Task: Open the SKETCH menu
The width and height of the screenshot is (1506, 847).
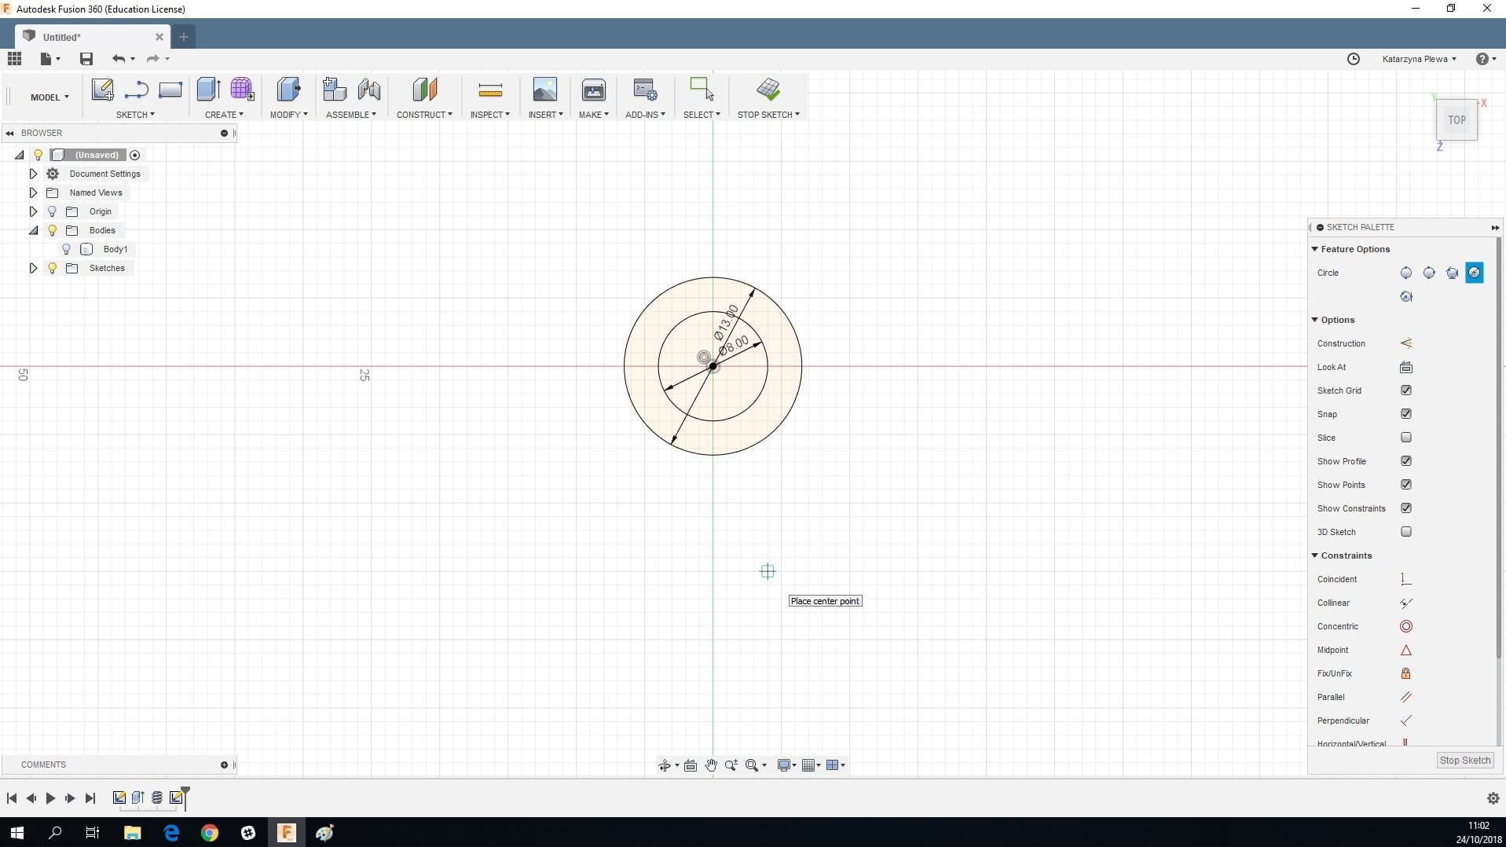Action: tap(135, 115)
